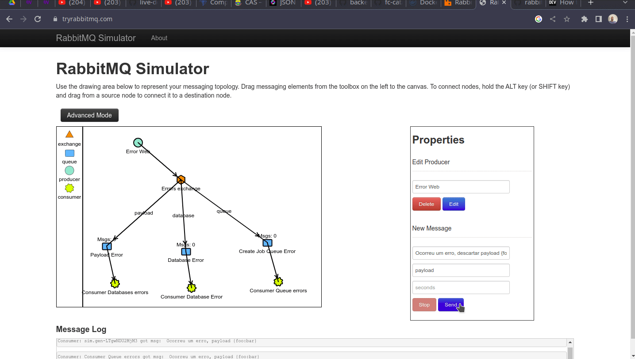Select the Database Error queue node
Viewport: 635px width, 359px height.
186,252
